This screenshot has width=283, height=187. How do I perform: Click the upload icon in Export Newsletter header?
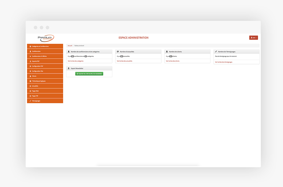pyautogui.click(x=69, y=68)
